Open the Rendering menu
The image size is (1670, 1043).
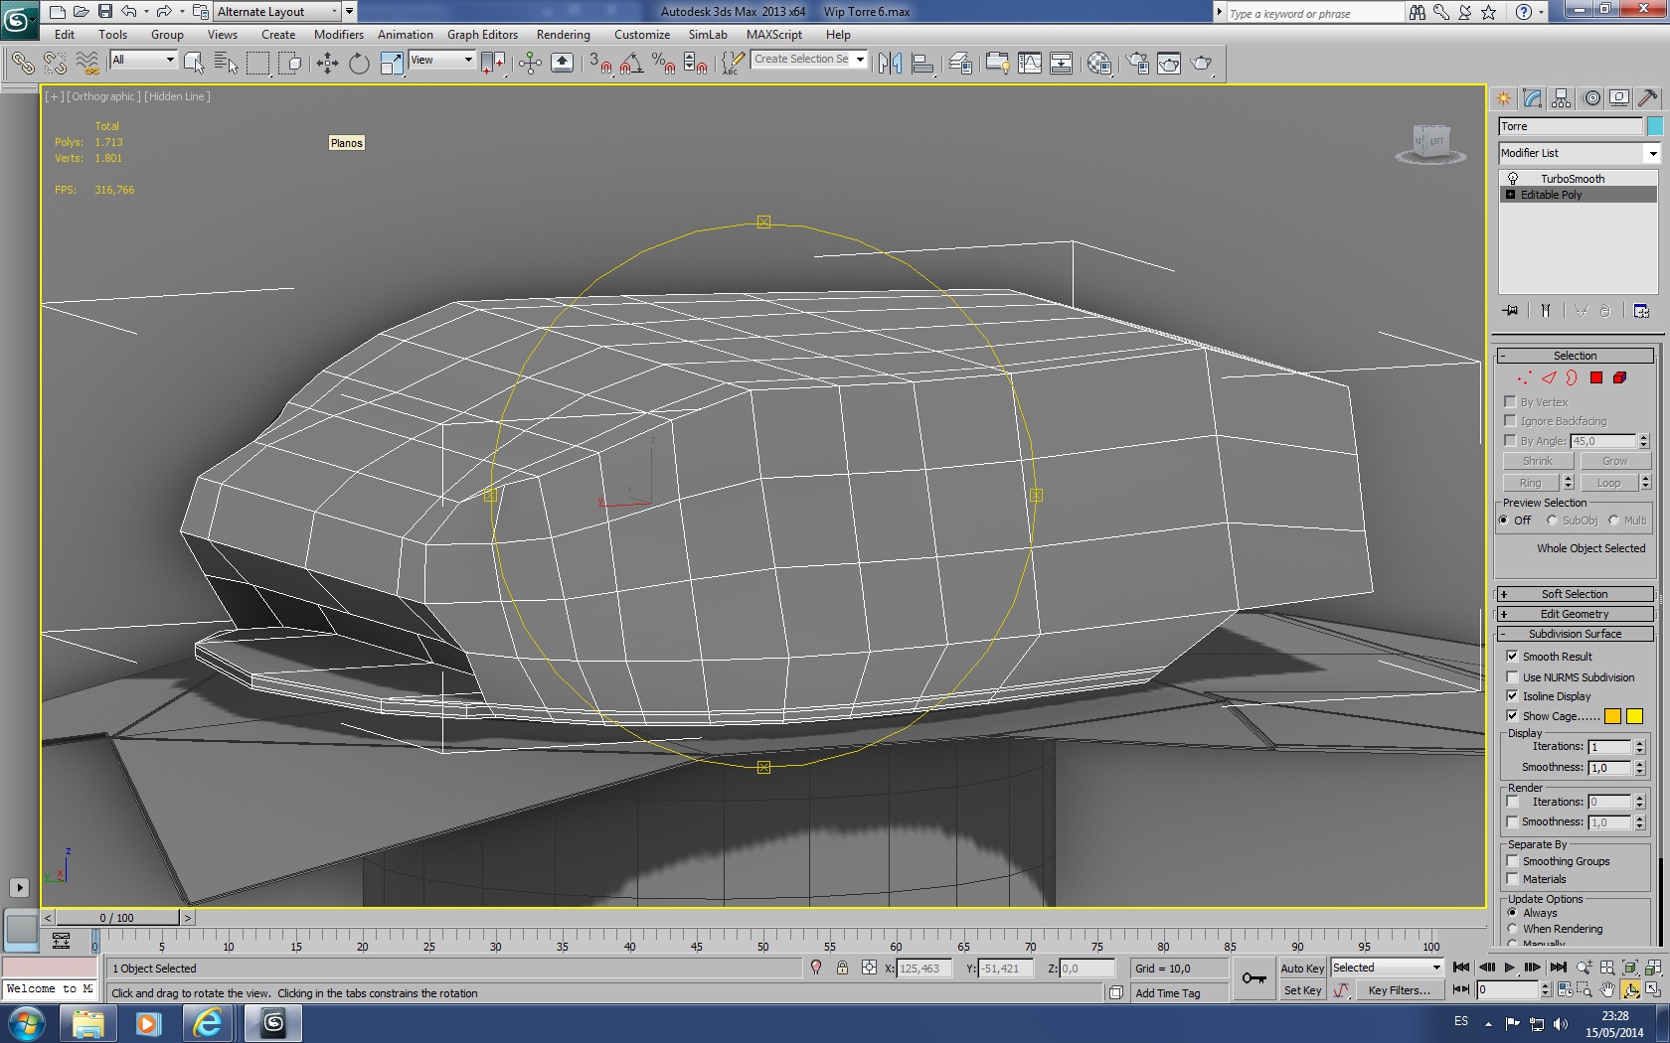(563, 35)
